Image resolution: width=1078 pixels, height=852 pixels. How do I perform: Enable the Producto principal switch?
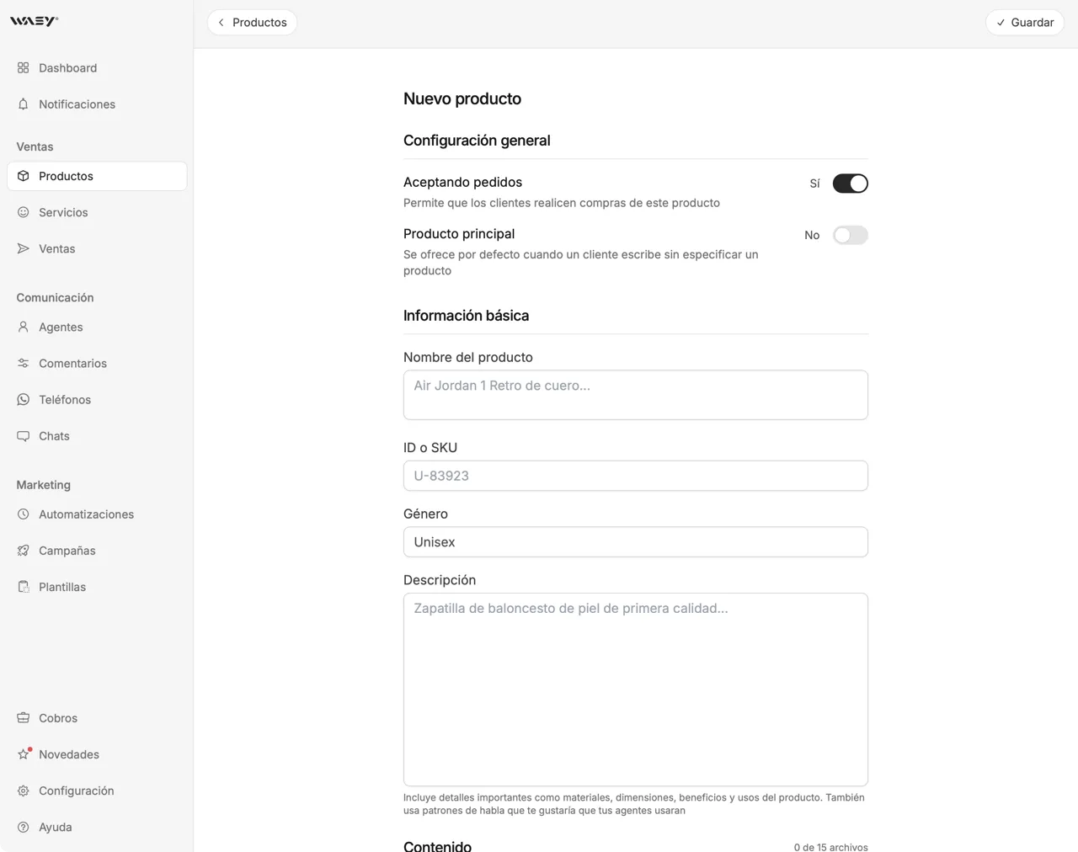pos(850,235)
